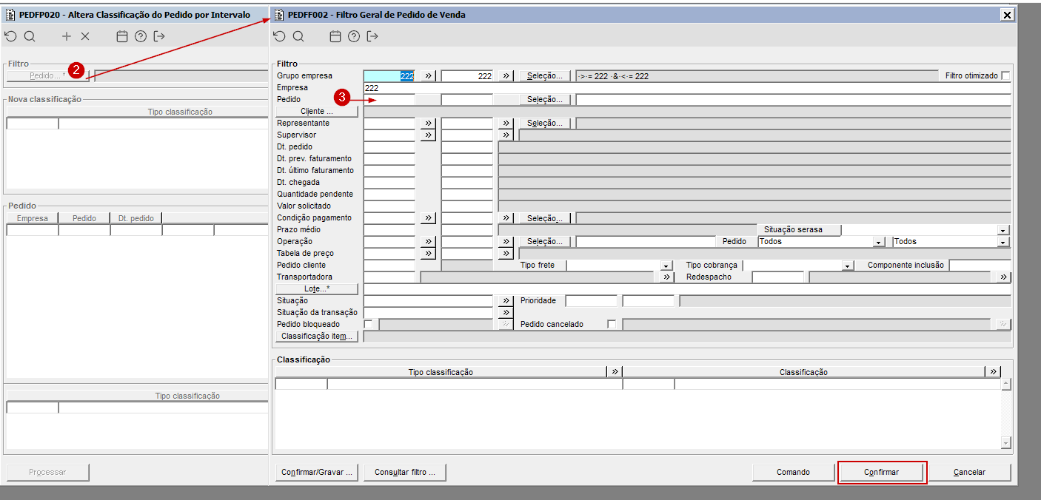Click first lookup arrow for Grupo empresa
The height and width of the screenshot is (500, 1041).
coord(428,75)
